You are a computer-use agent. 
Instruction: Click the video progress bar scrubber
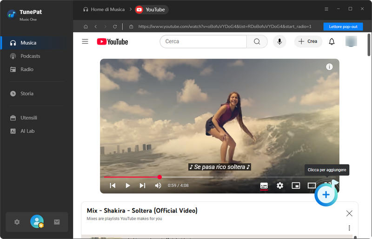(x=159, y=177)
